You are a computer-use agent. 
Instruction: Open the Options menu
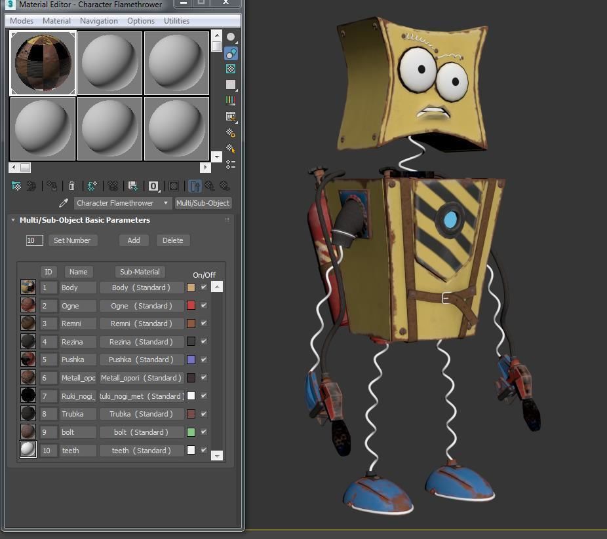[x=141, y=21]
